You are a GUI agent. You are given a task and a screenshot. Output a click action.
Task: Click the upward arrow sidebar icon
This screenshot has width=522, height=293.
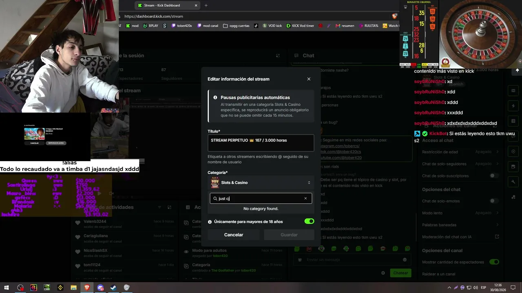517,70
